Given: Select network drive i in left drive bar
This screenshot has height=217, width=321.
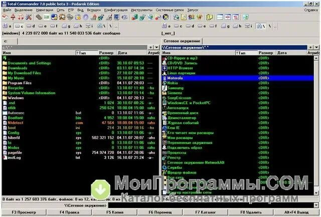Looking at the screenshot, I should (x=89, y=26).
